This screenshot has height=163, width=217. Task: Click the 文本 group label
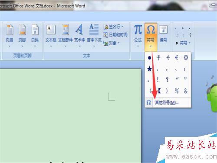point(86,56)
